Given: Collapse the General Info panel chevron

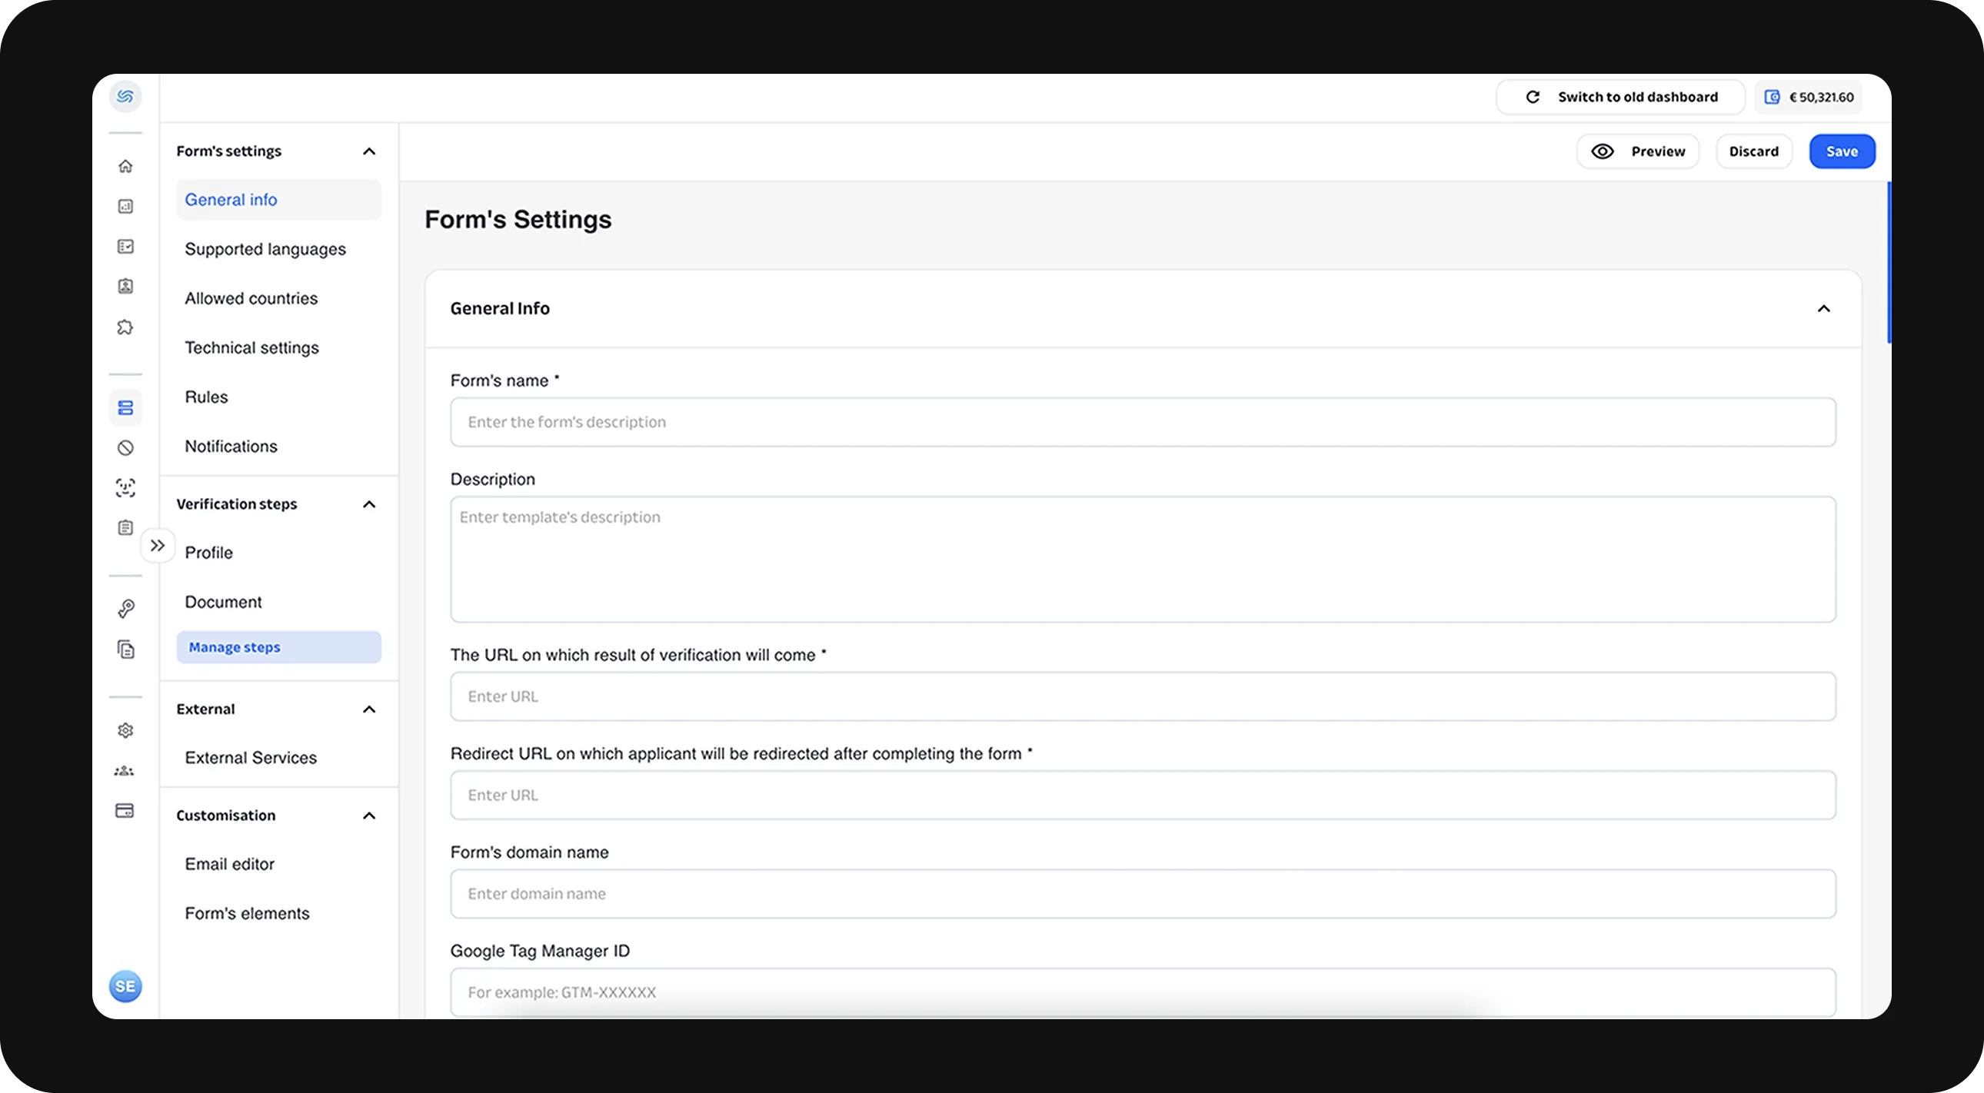Looking at the screenshot, I should click(x=1823, y=309).
